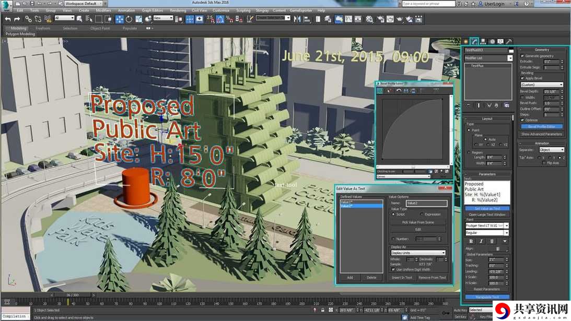The height and width of the screenshot is (321, 571).
Task: Select the Expression value type radio
Action: point(422,215)
